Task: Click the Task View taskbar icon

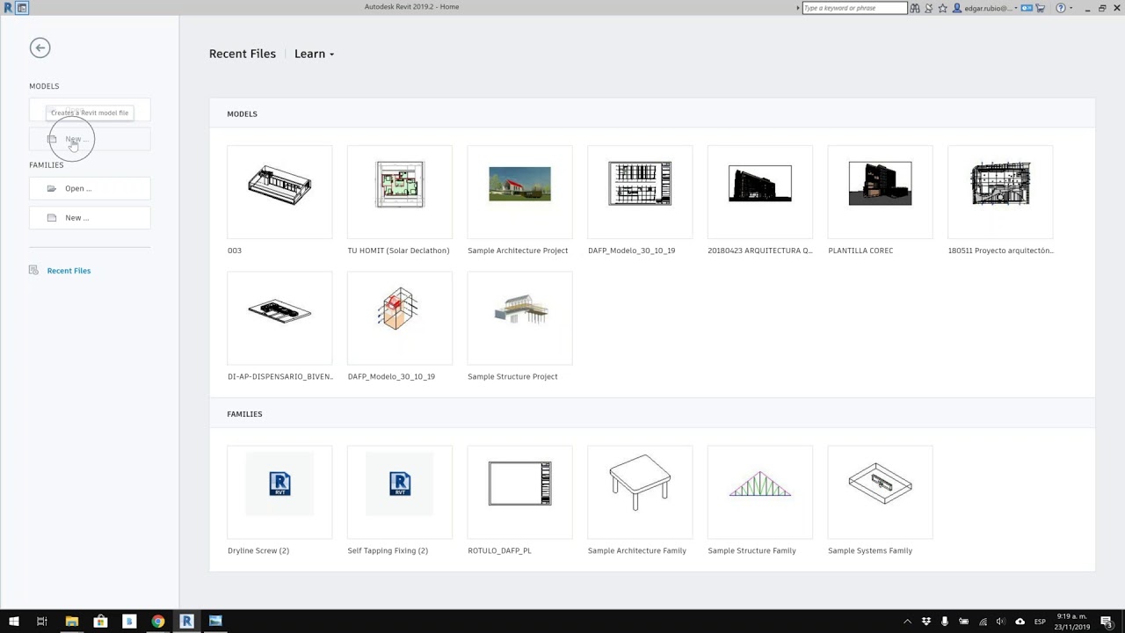Action: pyautogui.click(x=41, y=622)
